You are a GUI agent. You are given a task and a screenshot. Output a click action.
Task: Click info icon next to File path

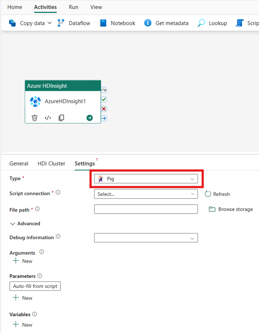point(37,209)
